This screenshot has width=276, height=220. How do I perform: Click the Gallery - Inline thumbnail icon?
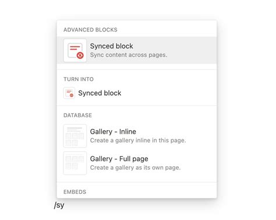[x=75, y=136]
